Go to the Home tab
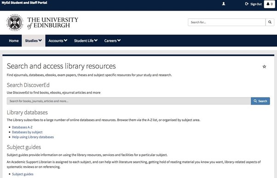The width and height of the screenshot is (277, 178). 14,40
